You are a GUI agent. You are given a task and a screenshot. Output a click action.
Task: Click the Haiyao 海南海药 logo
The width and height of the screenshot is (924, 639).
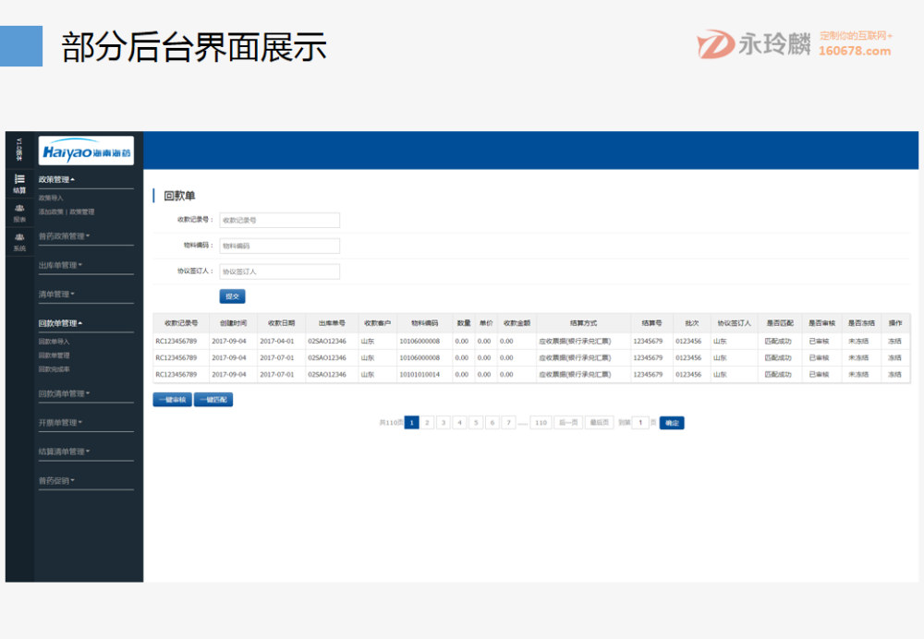85,152
